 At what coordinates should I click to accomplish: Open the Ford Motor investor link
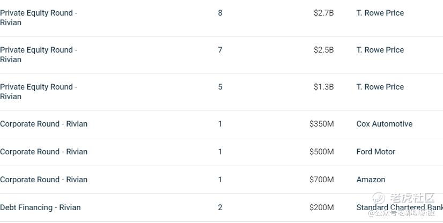(376, 152)
